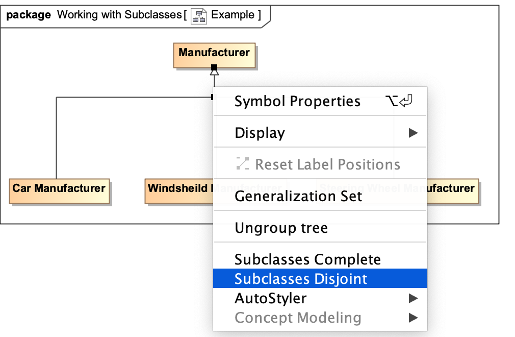This screenshot has width=515, height=337.
Task: Click the Symbol Properties shortcut key icon
Action: pyautogui.click(x=399, y=102)
